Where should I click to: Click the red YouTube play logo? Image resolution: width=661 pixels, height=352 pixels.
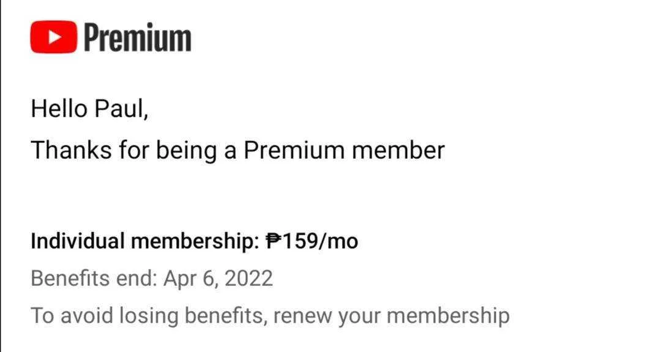[53, 37]
